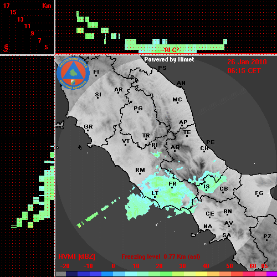Click the horizontal 'Km' axis label
The height and width of the screenshot is (277, 277).
[x=47, y=6]
